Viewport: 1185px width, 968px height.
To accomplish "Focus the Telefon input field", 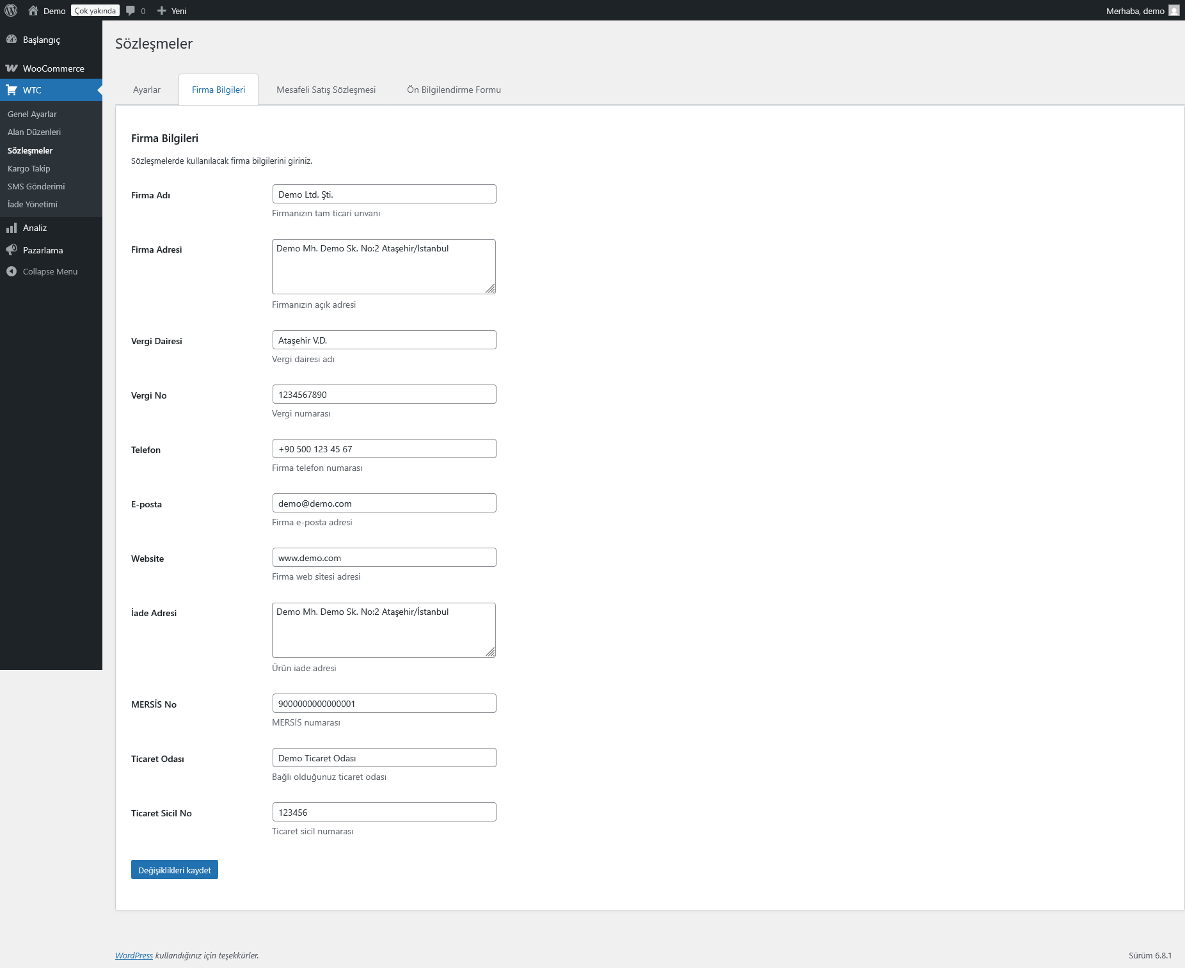I will (x=384, y=448).
